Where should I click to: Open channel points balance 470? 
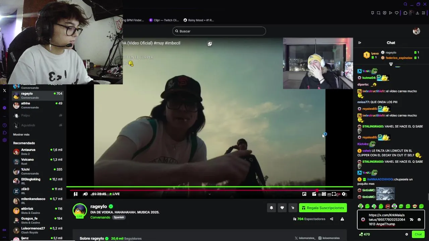point(364,234)
